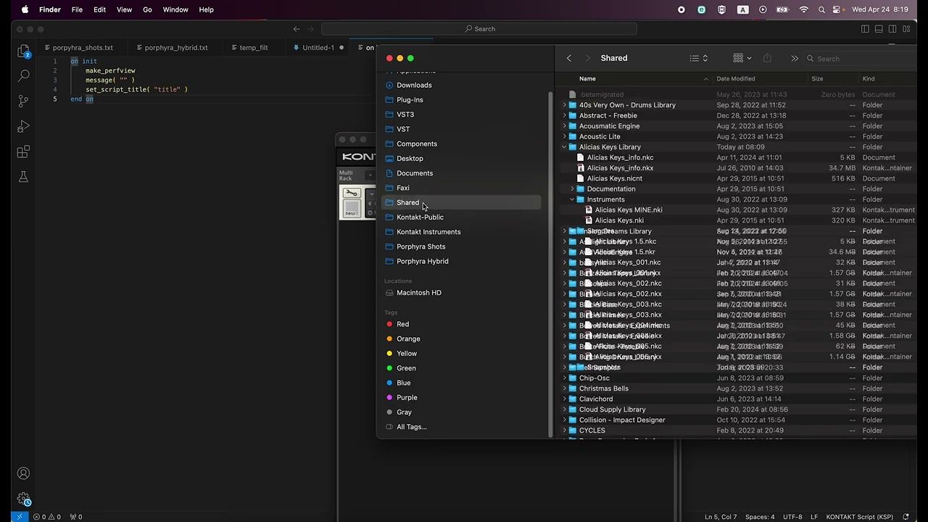Image resolution: width=928 pixels, height=522 pixels.
Task: Click the KONTAKT Script (KSP) language mode
Action: (860, 517)
